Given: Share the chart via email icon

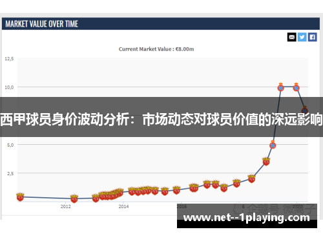Looking at the screenshot, I should tap(292, 37).
